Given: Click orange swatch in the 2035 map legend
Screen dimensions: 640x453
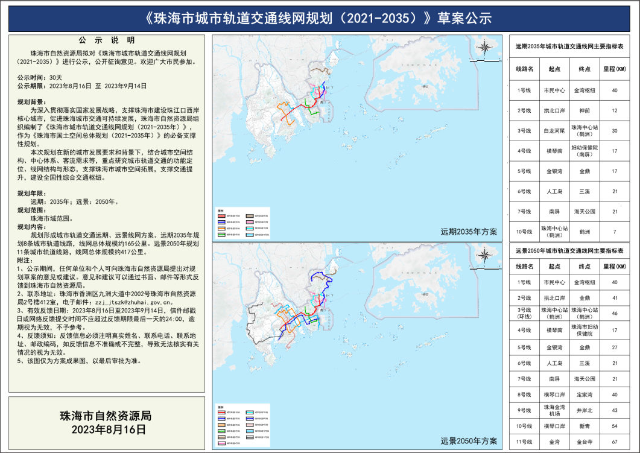Looking at the screenshot, I should click(x=221, y=229).
